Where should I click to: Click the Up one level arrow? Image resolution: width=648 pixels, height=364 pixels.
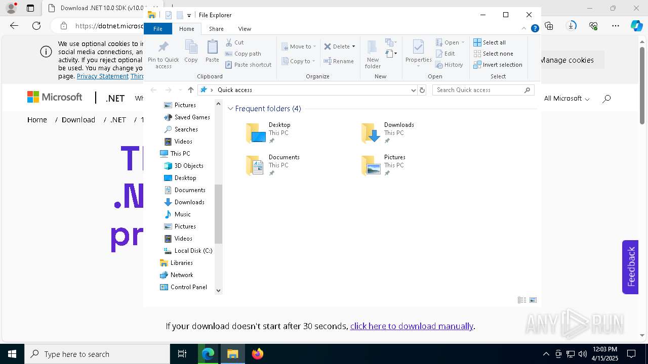click(190, 90)
